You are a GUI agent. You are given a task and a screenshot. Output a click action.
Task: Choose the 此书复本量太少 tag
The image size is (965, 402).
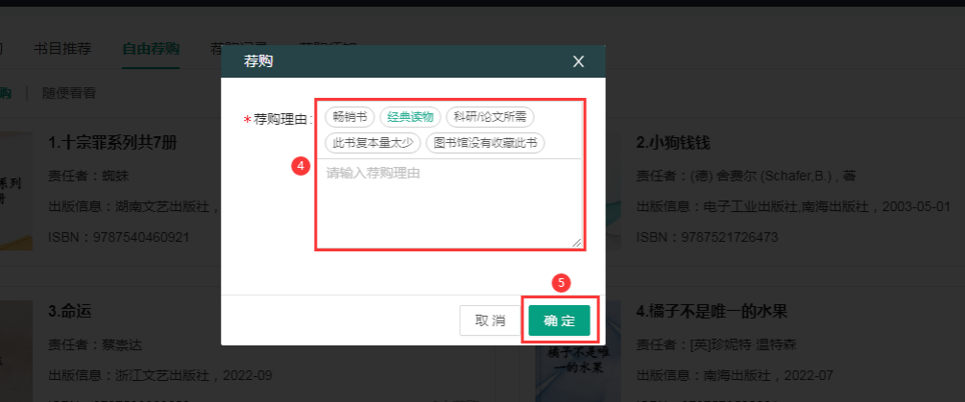374,143
